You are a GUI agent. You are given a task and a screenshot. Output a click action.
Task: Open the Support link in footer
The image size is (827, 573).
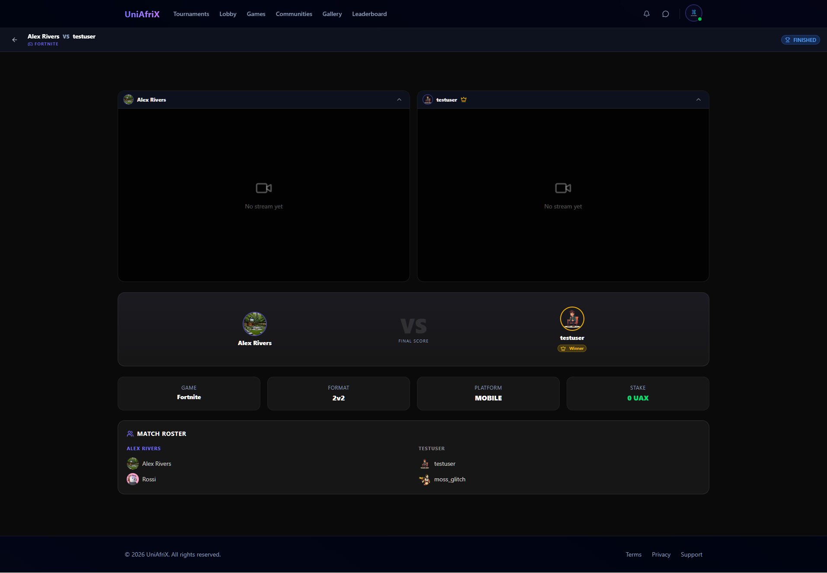[x=691, y=554]
